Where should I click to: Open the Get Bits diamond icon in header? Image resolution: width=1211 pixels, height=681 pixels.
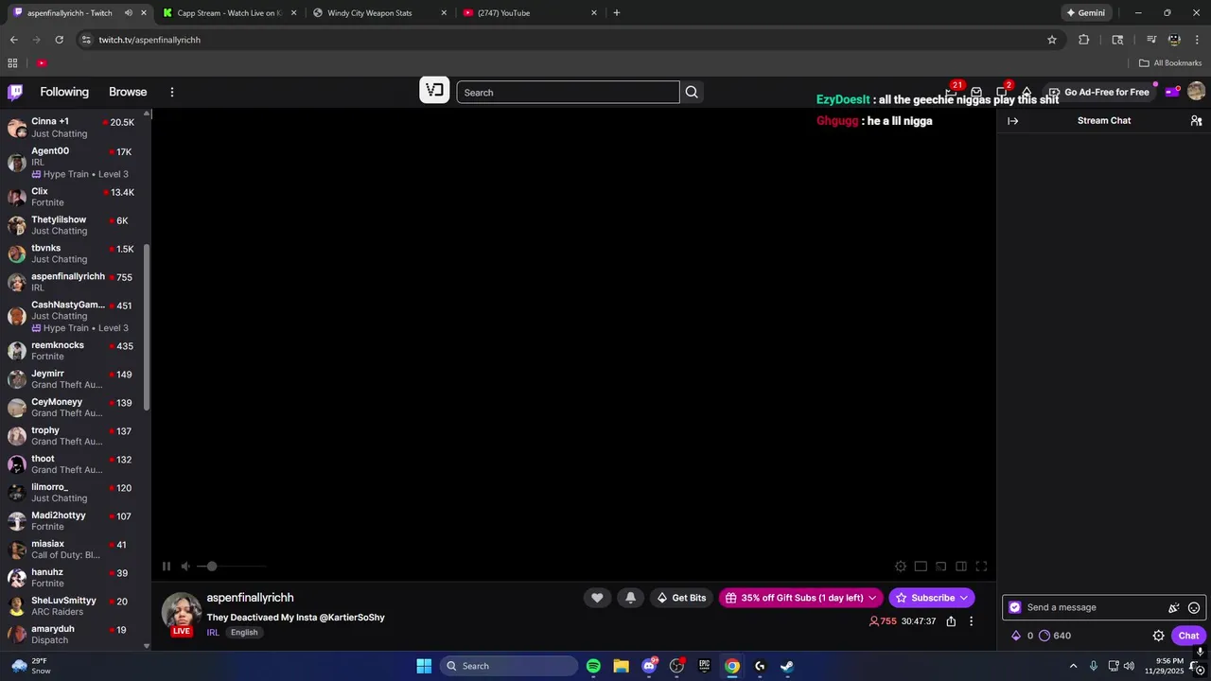tap(1027, 92)
